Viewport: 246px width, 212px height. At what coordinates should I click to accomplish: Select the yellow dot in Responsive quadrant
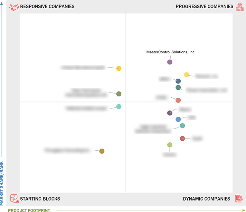click(119, 68)
